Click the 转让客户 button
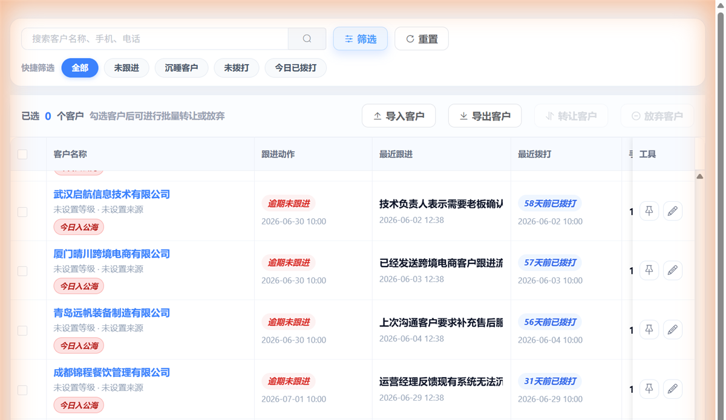This screenshot has width=726, height=420. (571, 116)
